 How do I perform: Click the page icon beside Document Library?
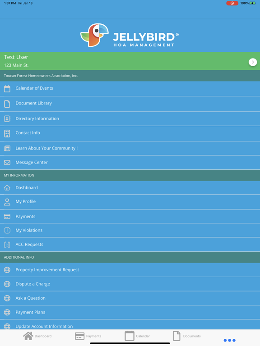(7, 104)
